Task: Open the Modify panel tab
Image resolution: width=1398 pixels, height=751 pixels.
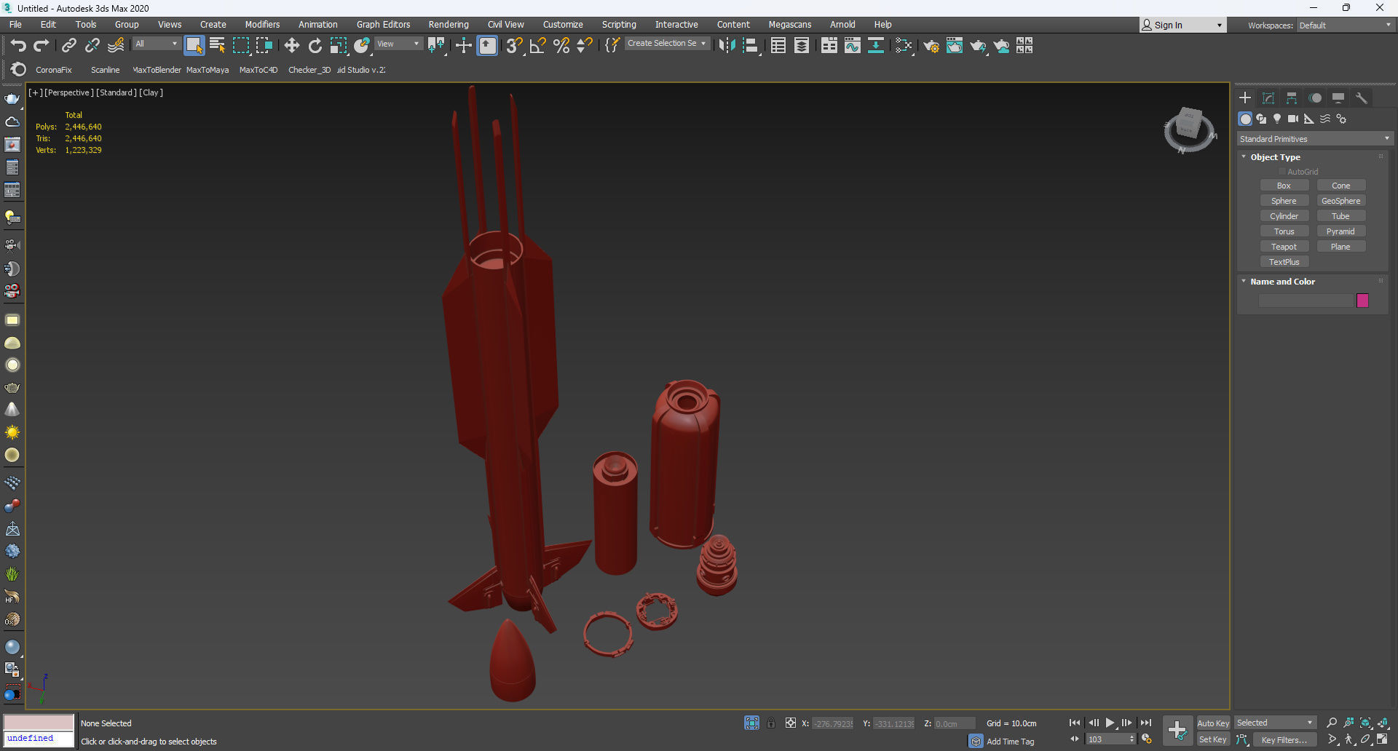Action: (x=1268, y=98)
